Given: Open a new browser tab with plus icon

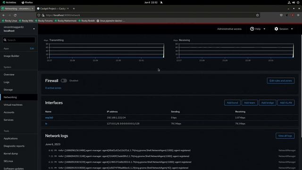Looking at the screenshot, I should pyautogui.click(x=74, y=8).
